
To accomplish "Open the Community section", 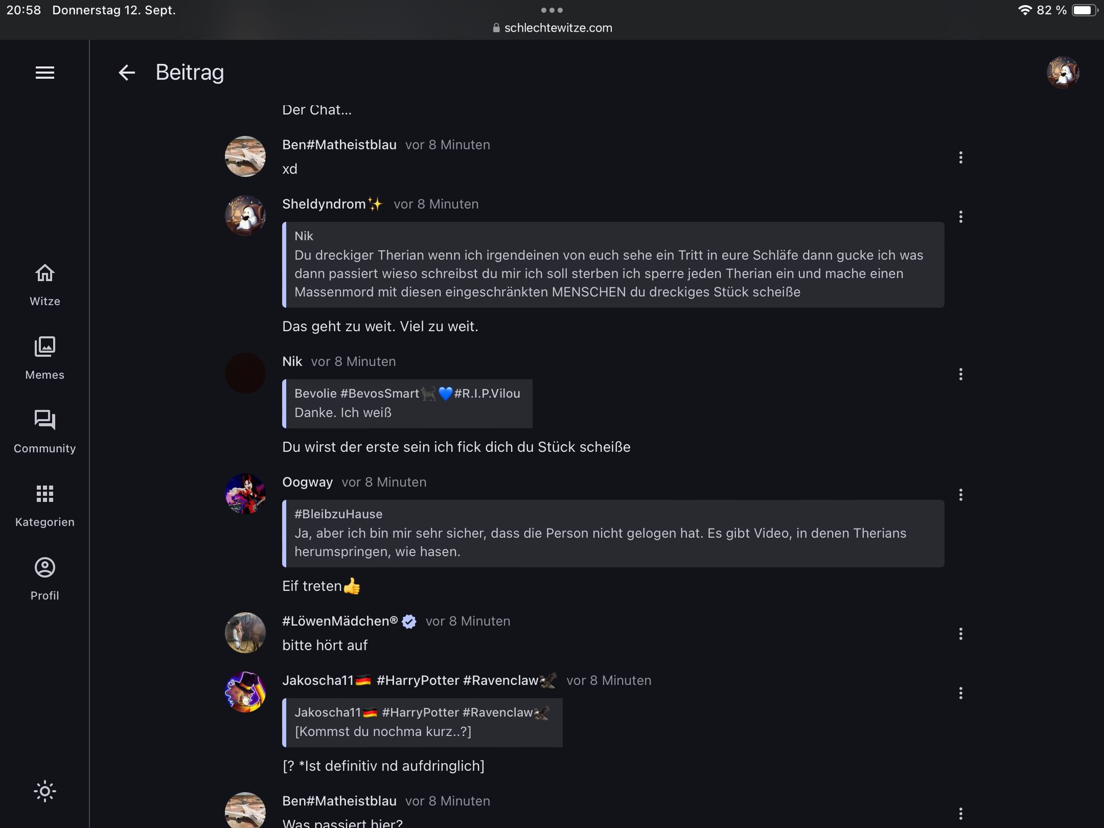I will point(45,431).
